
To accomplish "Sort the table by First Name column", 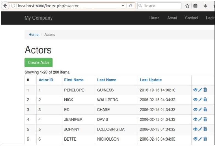I will 74,80.
